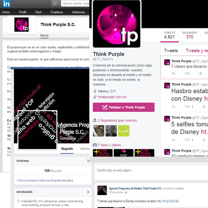Viewport: 208px width, 208px height.
Task: Open '7 fotos y videos' link
Action: tap(109, 145)
